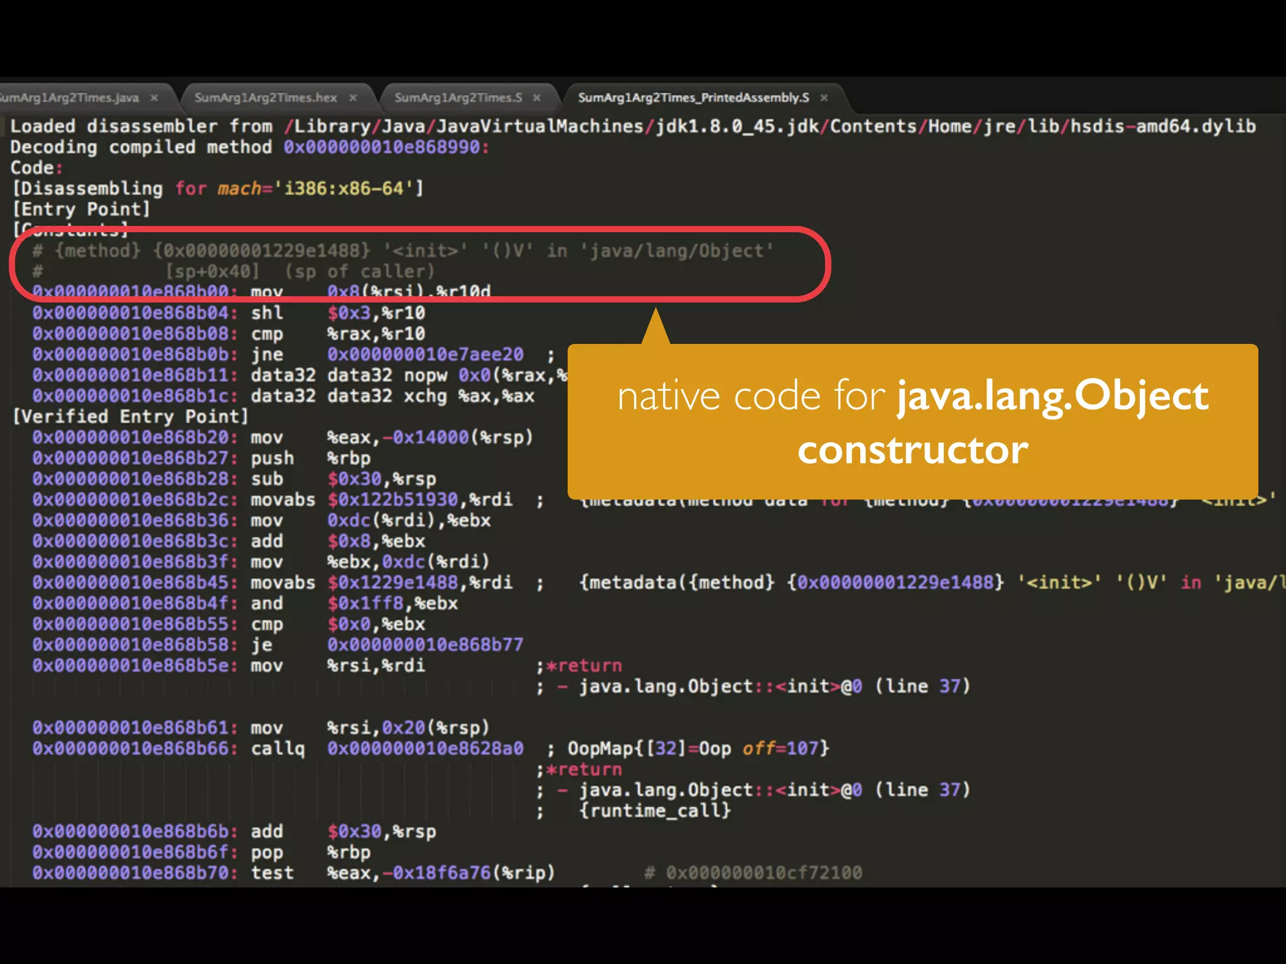Click the '[sp+0x40] (sp of caller)' comment
The image size is (1286, 964).
tap(300, 272)
